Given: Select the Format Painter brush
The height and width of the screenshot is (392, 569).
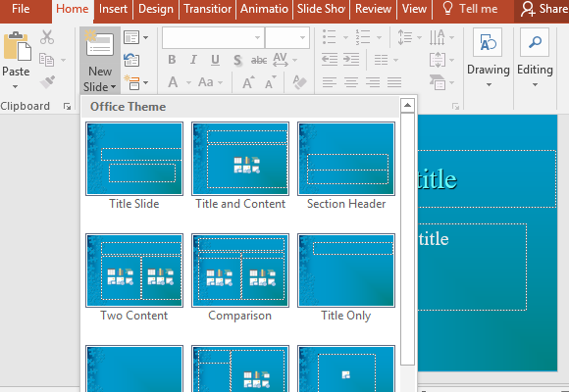Looking at the screenshot, I should click(47, 82).
